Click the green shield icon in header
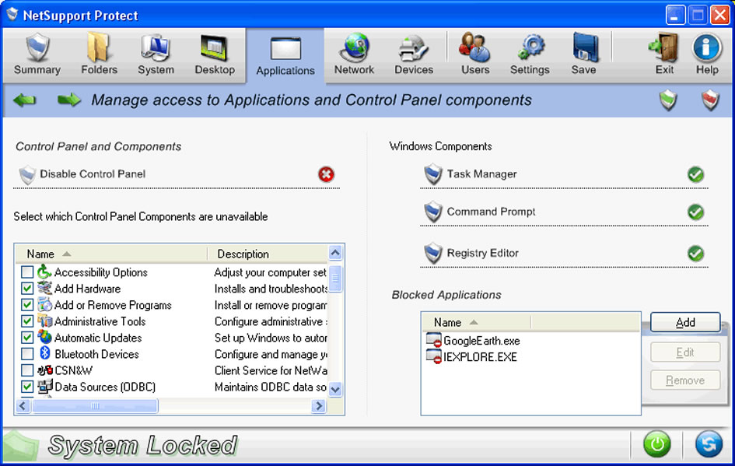 coord(668,100)
